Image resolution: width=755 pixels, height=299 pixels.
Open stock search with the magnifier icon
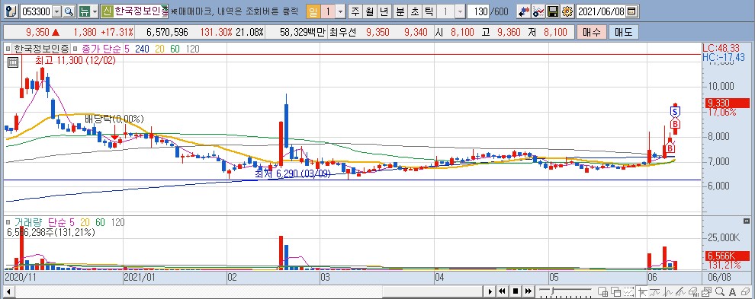(69, 11)
